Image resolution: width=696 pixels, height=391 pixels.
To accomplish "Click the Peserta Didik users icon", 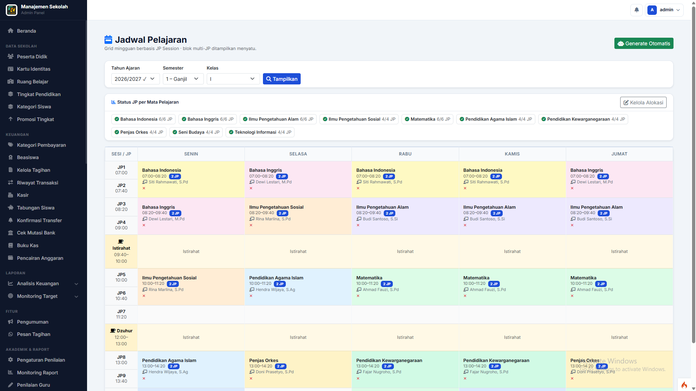I will [11, 57].
